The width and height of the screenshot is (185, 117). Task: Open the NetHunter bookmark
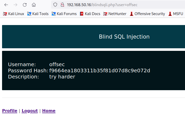pos(115,14)
